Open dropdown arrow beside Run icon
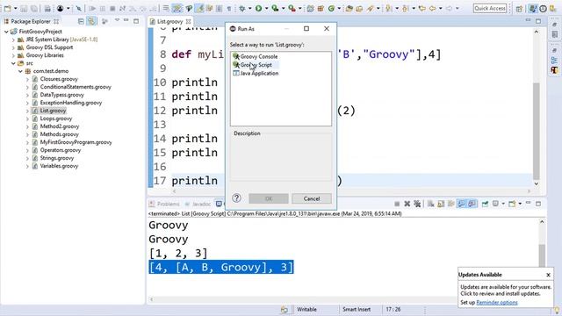 tap(266, 8)
